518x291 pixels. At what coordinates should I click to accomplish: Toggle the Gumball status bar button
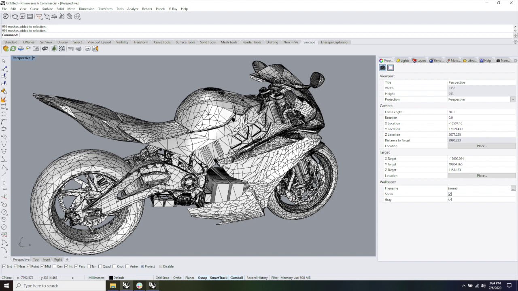click(236, 278)
